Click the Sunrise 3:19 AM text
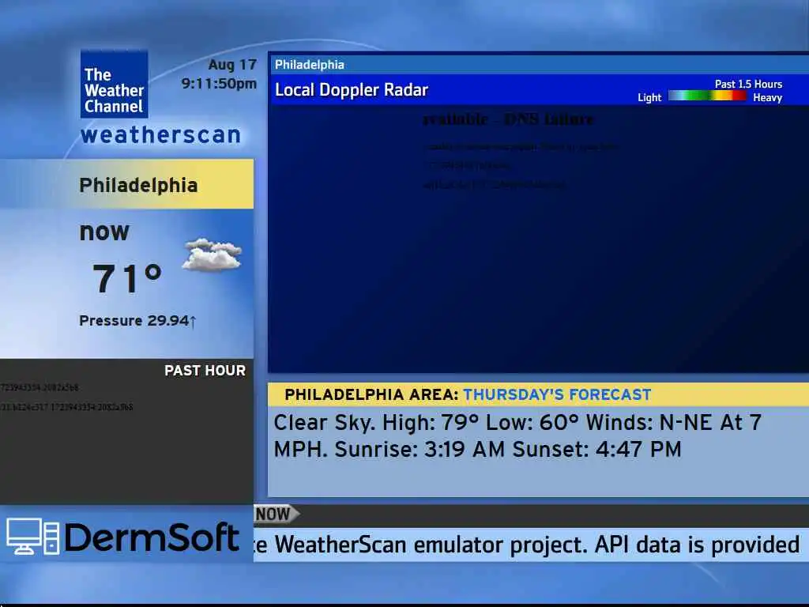 pyautogui.click(x=420, y=449)
